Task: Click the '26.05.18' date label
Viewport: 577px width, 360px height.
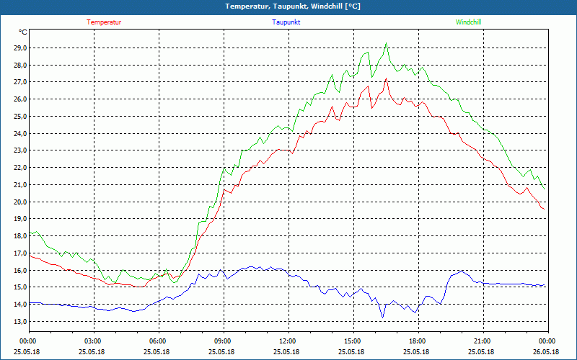Action: 546,352
